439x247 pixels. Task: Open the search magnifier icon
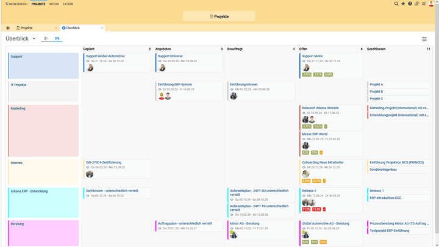click(396, 4)
